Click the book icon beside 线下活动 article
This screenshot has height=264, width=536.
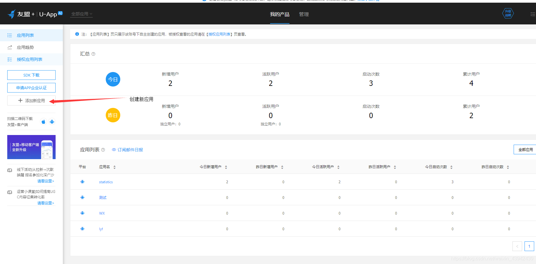pos(10,170)
